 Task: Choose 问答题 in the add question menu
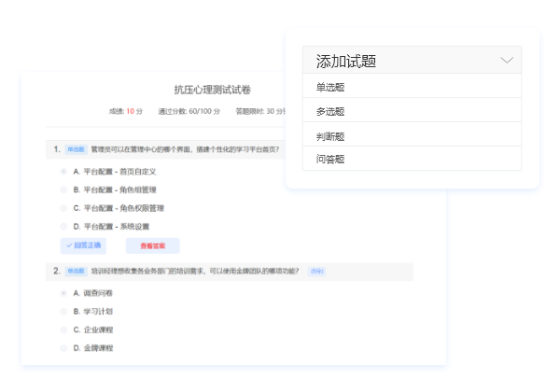coord(331,159)
